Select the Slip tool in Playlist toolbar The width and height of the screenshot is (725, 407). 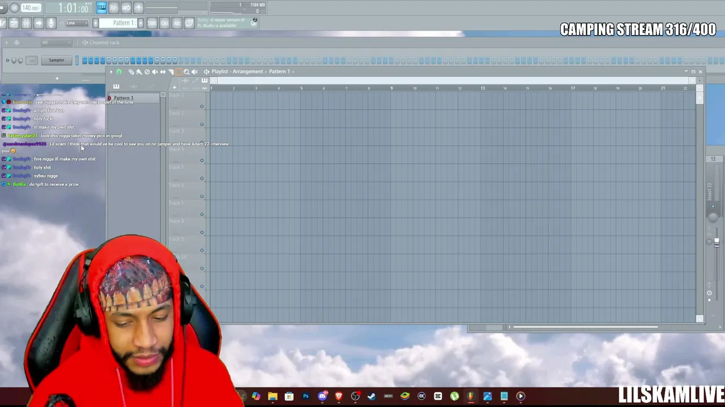[x=163, y=72]
